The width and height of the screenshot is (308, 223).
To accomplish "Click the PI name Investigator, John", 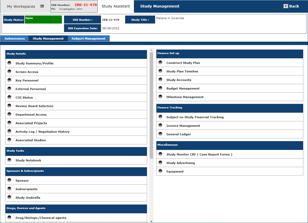I will [x=71, y=9].
